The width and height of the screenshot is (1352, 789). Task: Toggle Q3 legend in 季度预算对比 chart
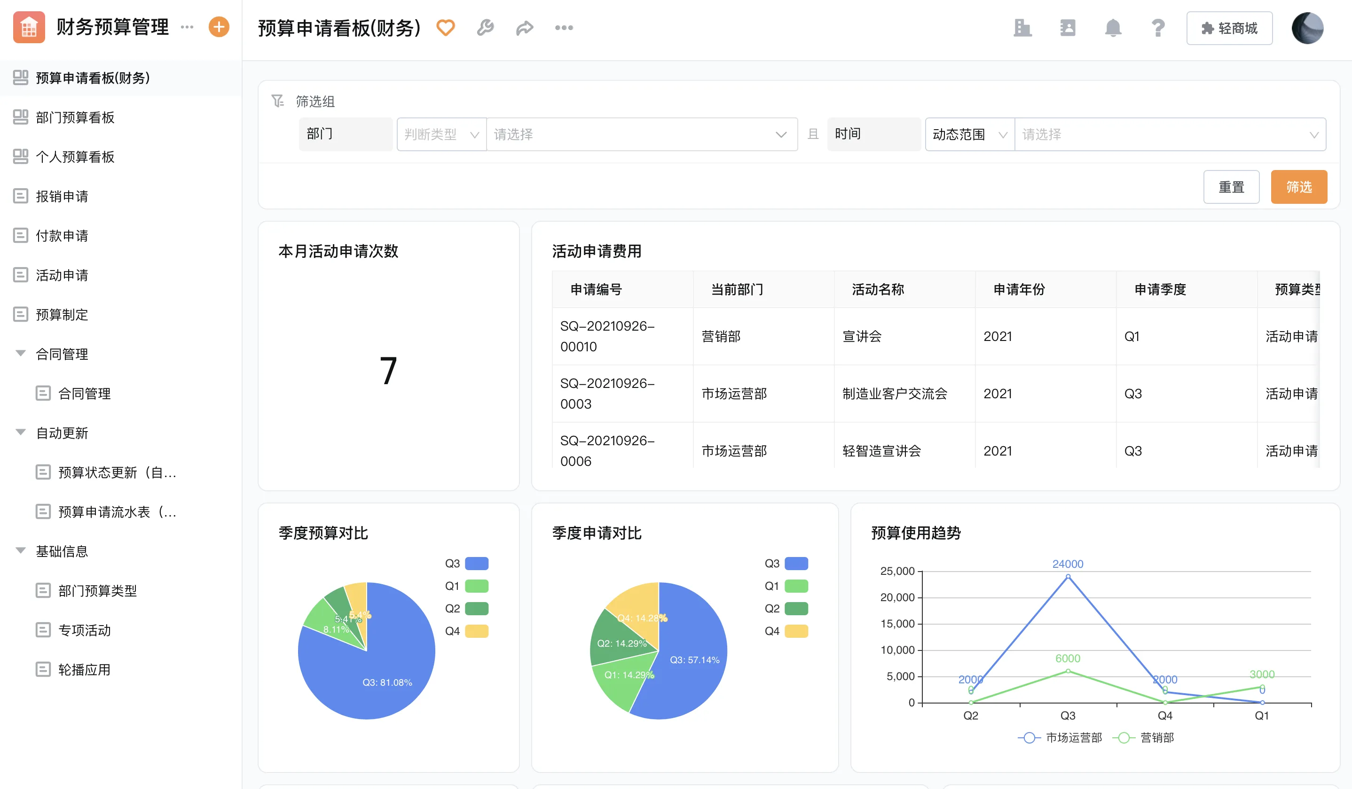coord(476,564)
